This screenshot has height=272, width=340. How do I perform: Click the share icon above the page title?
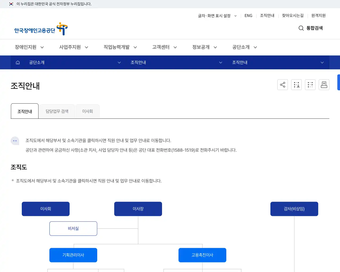click(282, 84)
